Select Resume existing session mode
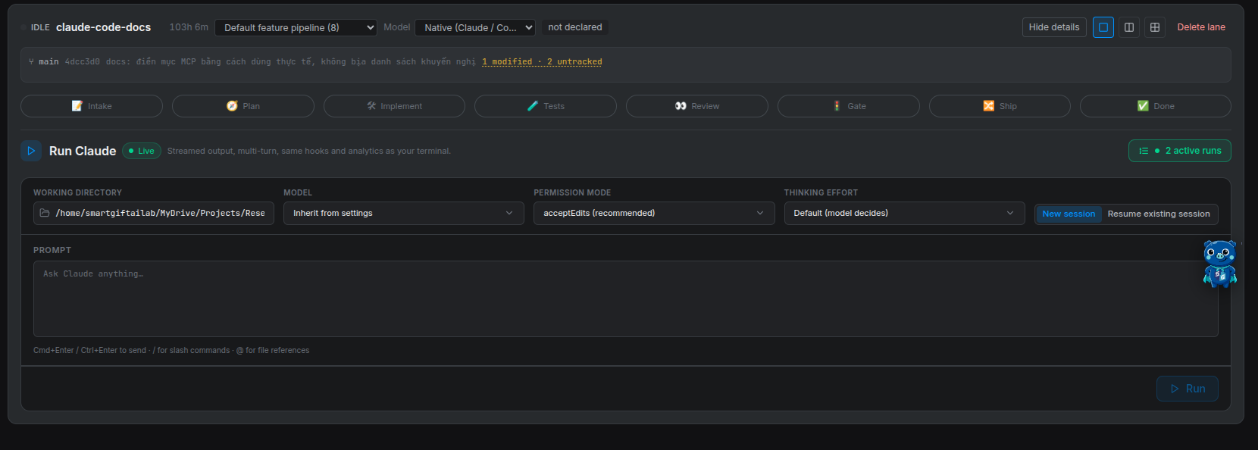1258x450 pixels. coord(1159,214)
